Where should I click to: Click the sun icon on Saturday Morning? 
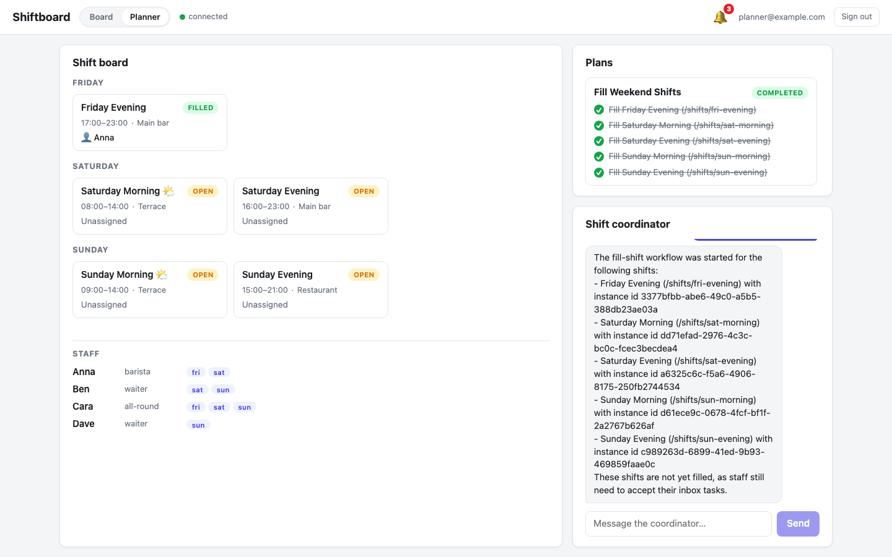coord(168,191)
